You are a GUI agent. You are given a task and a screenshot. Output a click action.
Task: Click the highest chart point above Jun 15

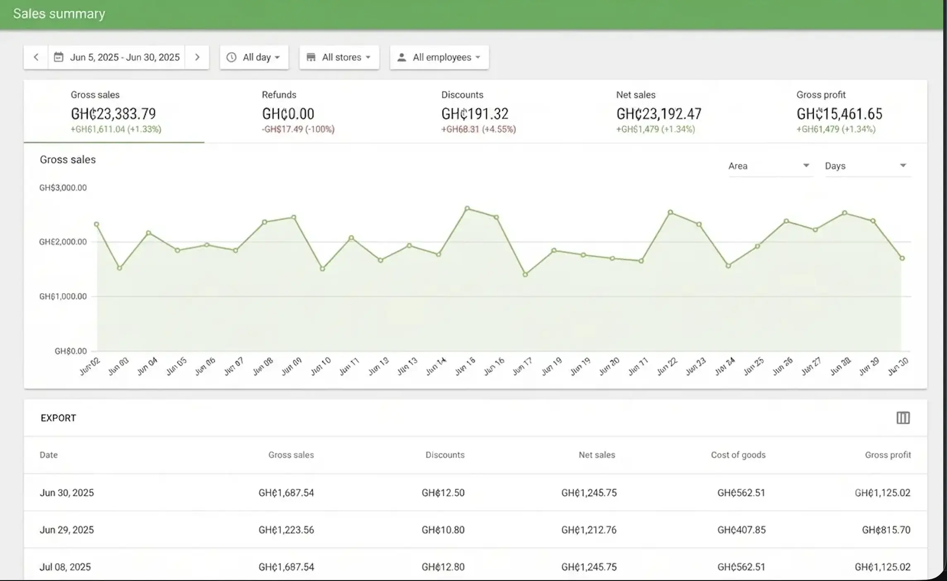pyautogui.click(x=467, y=209)
